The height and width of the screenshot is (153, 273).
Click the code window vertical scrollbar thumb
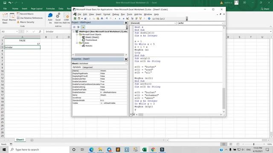click(224, 98)
